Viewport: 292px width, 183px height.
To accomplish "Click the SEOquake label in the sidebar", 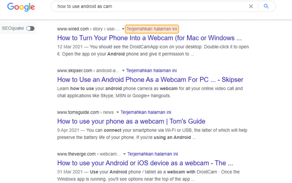I will [13, 28].
